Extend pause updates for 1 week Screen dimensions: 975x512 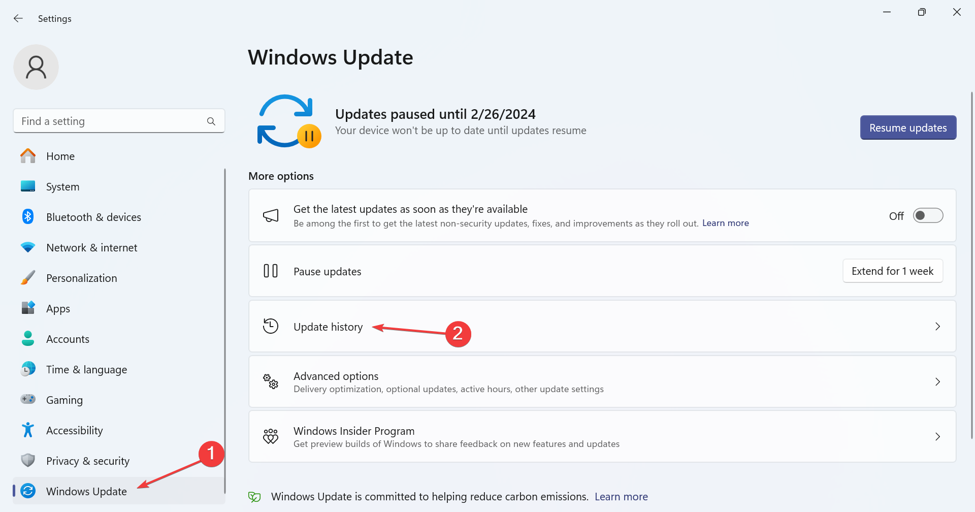[892, 271]
